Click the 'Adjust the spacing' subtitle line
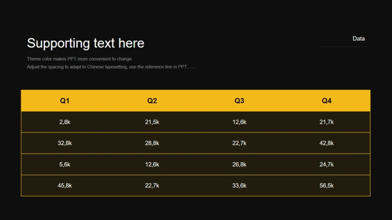 pos(111,67)
